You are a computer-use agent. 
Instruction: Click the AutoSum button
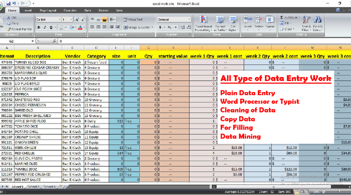point(290,17)
